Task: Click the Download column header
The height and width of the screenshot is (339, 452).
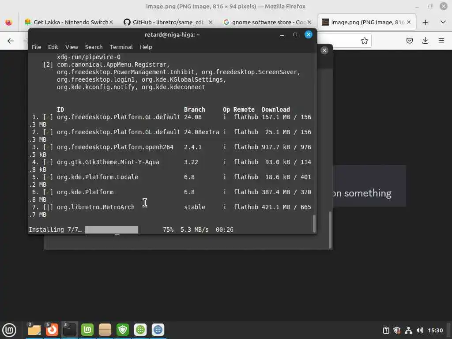Action: pyautogui.click(x=275, y=110)
